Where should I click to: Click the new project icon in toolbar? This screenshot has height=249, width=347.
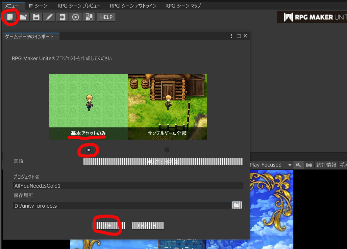tap(11, 17)
